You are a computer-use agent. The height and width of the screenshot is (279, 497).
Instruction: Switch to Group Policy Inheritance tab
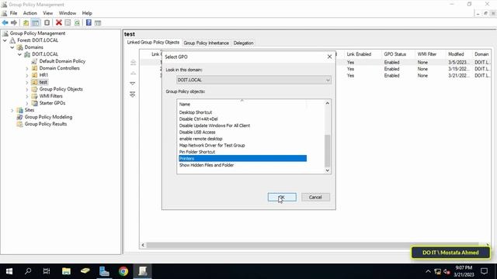(206, 43)
